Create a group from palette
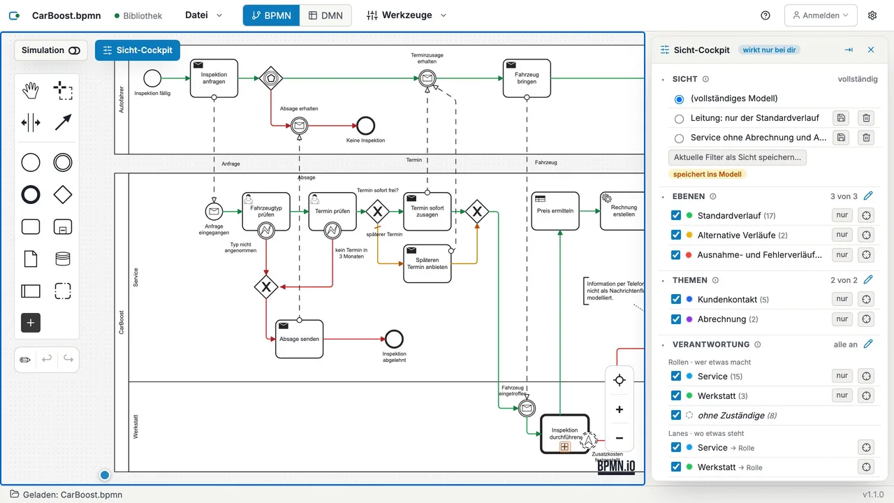Viewport: 894px width, 503px height. coord(63,291)
